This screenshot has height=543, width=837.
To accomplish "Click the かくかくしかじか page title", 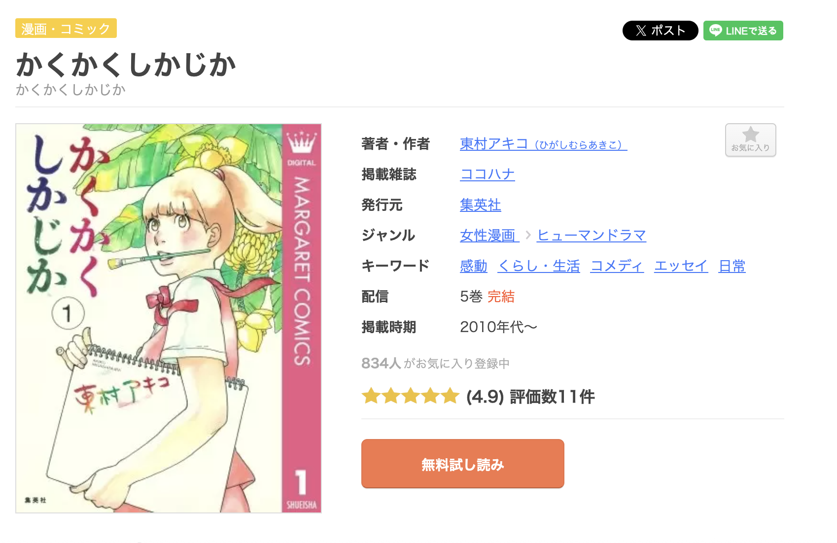I will coord(126,65).
